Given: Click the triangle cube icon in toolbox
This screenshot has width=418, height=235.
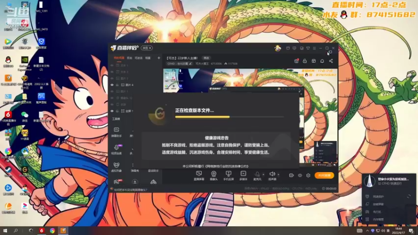Looking at the screenshot, I should pos(153,182).
